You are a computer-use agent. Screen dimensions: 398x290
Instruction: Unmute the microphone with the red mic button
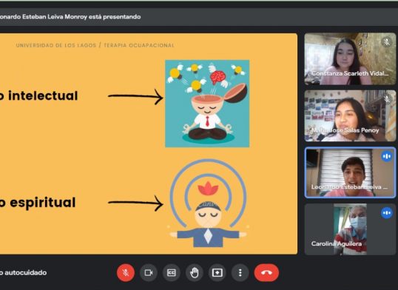click(x=126, y=273)
